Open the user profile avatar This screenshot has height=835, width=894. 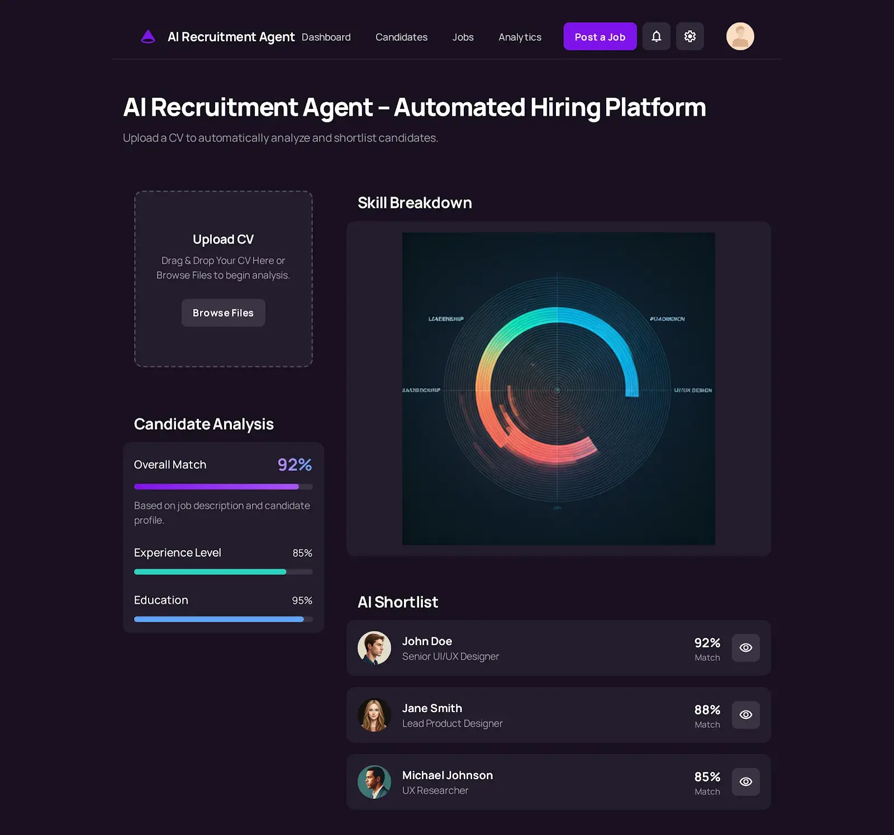(x=740, y=36)
